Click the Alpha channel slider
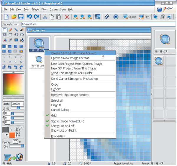177x166 pixels. coord(17,108)
